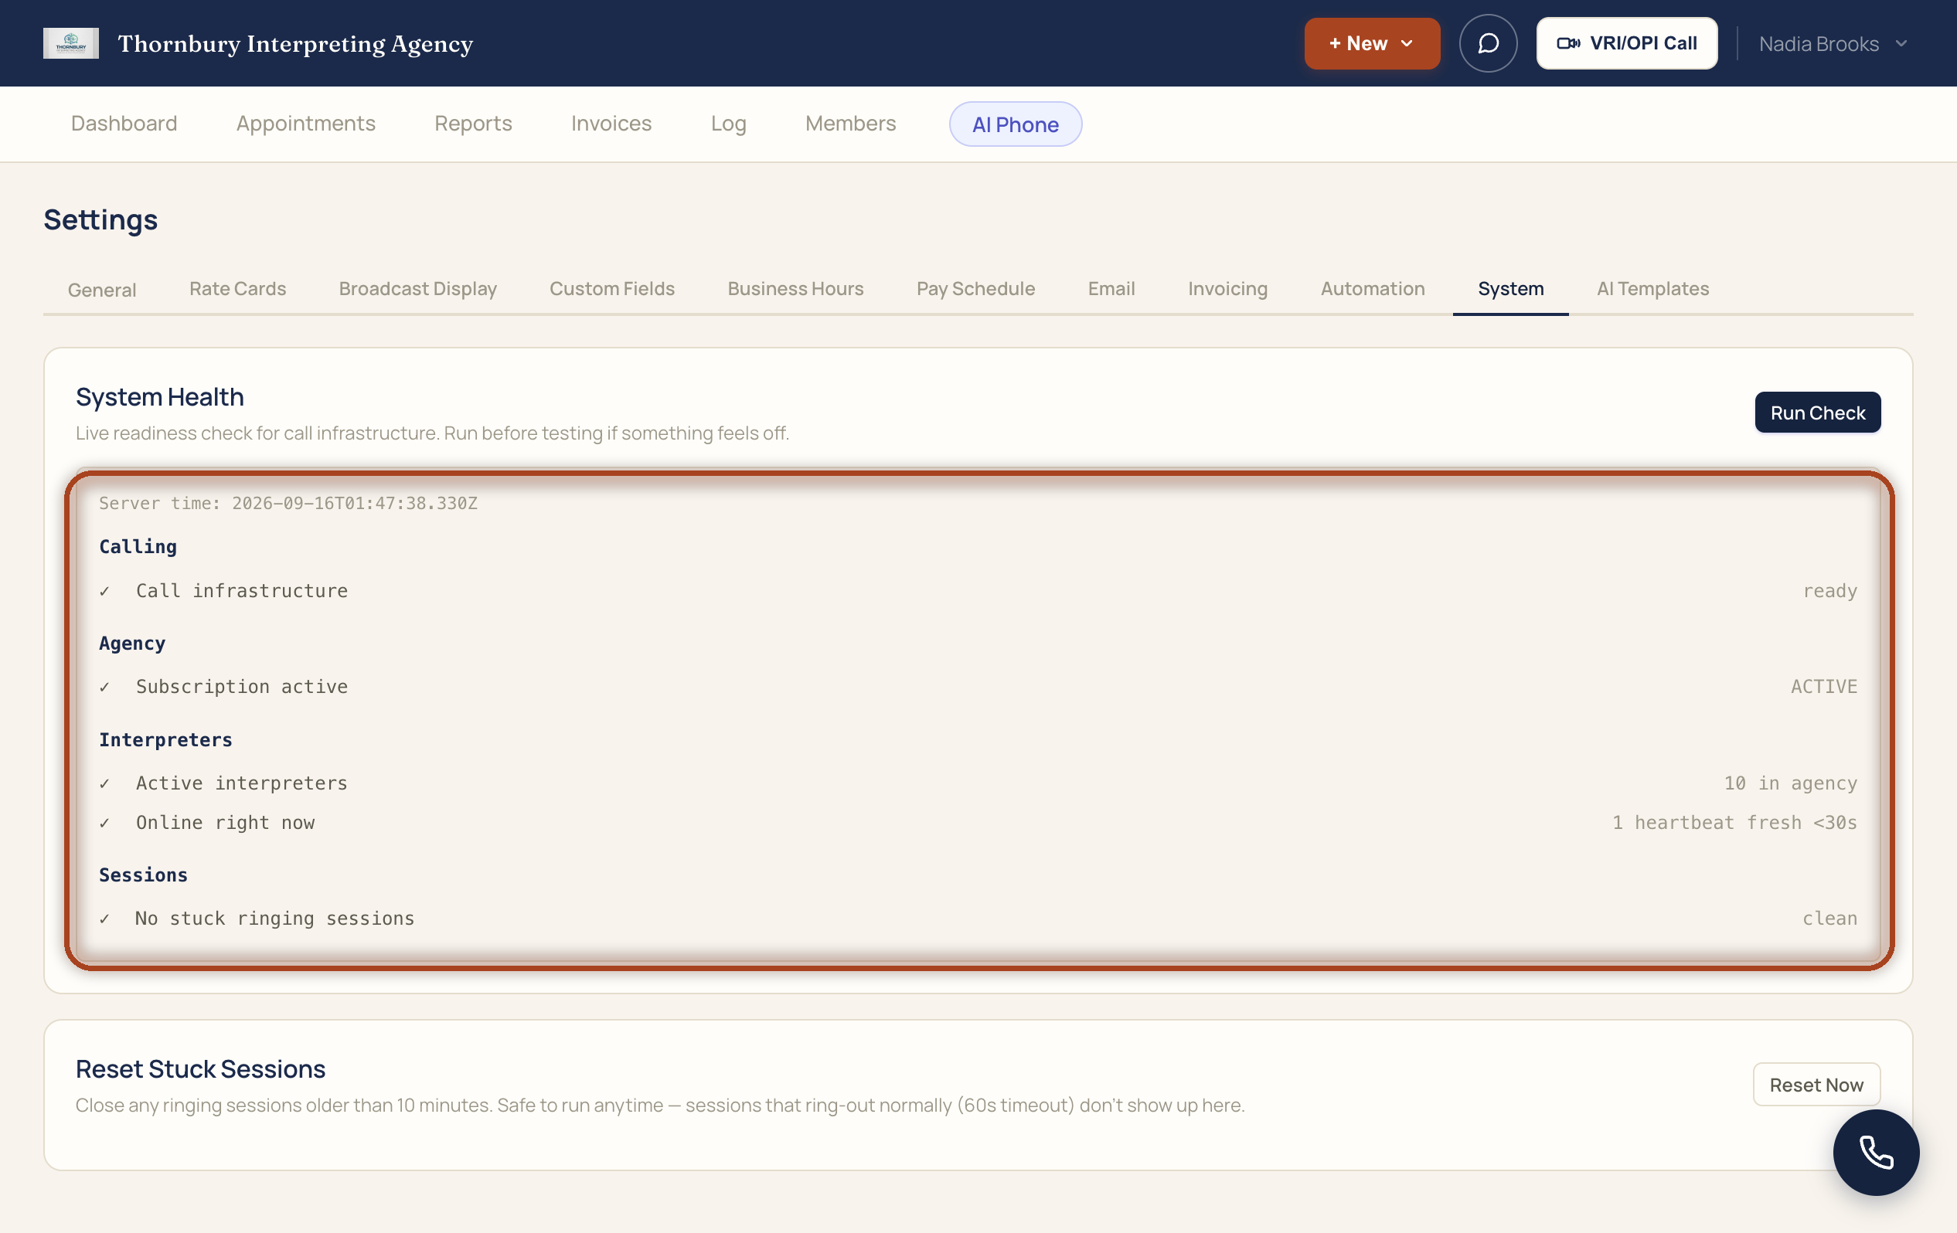Open the Appointments navigation item

(305, 124)
